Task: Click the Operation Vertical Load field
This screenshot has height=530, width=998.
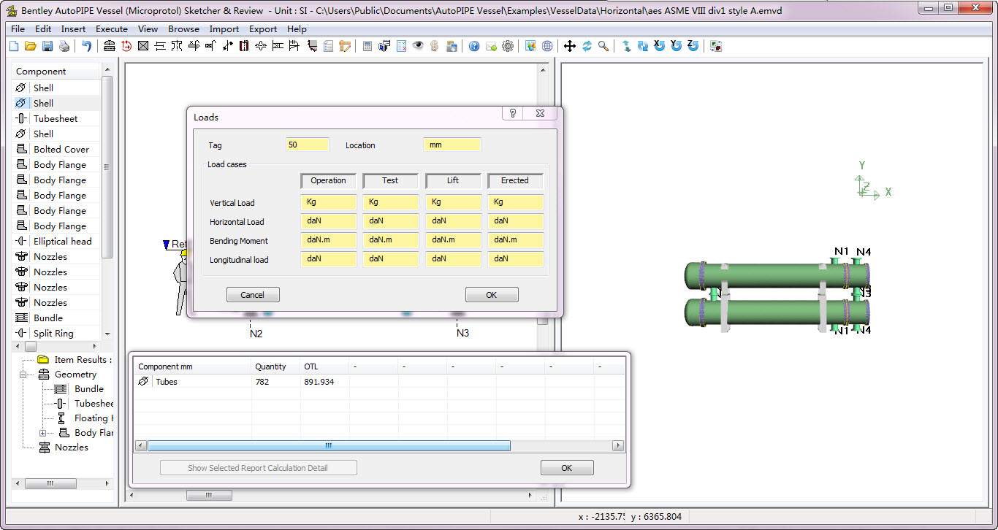Action: pyautogui.click(x=329, y=202)
